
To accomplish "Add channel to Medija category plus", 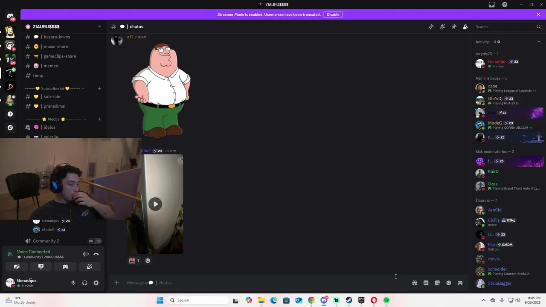I will tap(99, 119).
